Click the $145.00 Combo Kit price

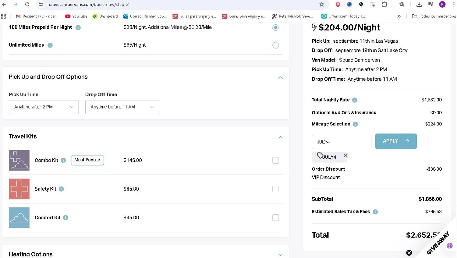(133, 160)
